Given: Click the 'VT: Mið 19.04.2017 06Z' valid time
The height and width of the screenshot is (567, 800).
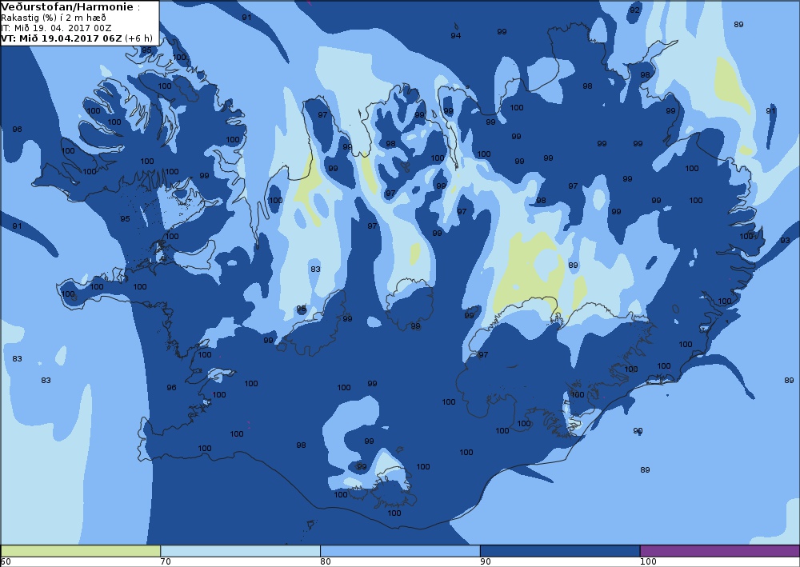Looking at the screenshot, I should pos(62,38).
